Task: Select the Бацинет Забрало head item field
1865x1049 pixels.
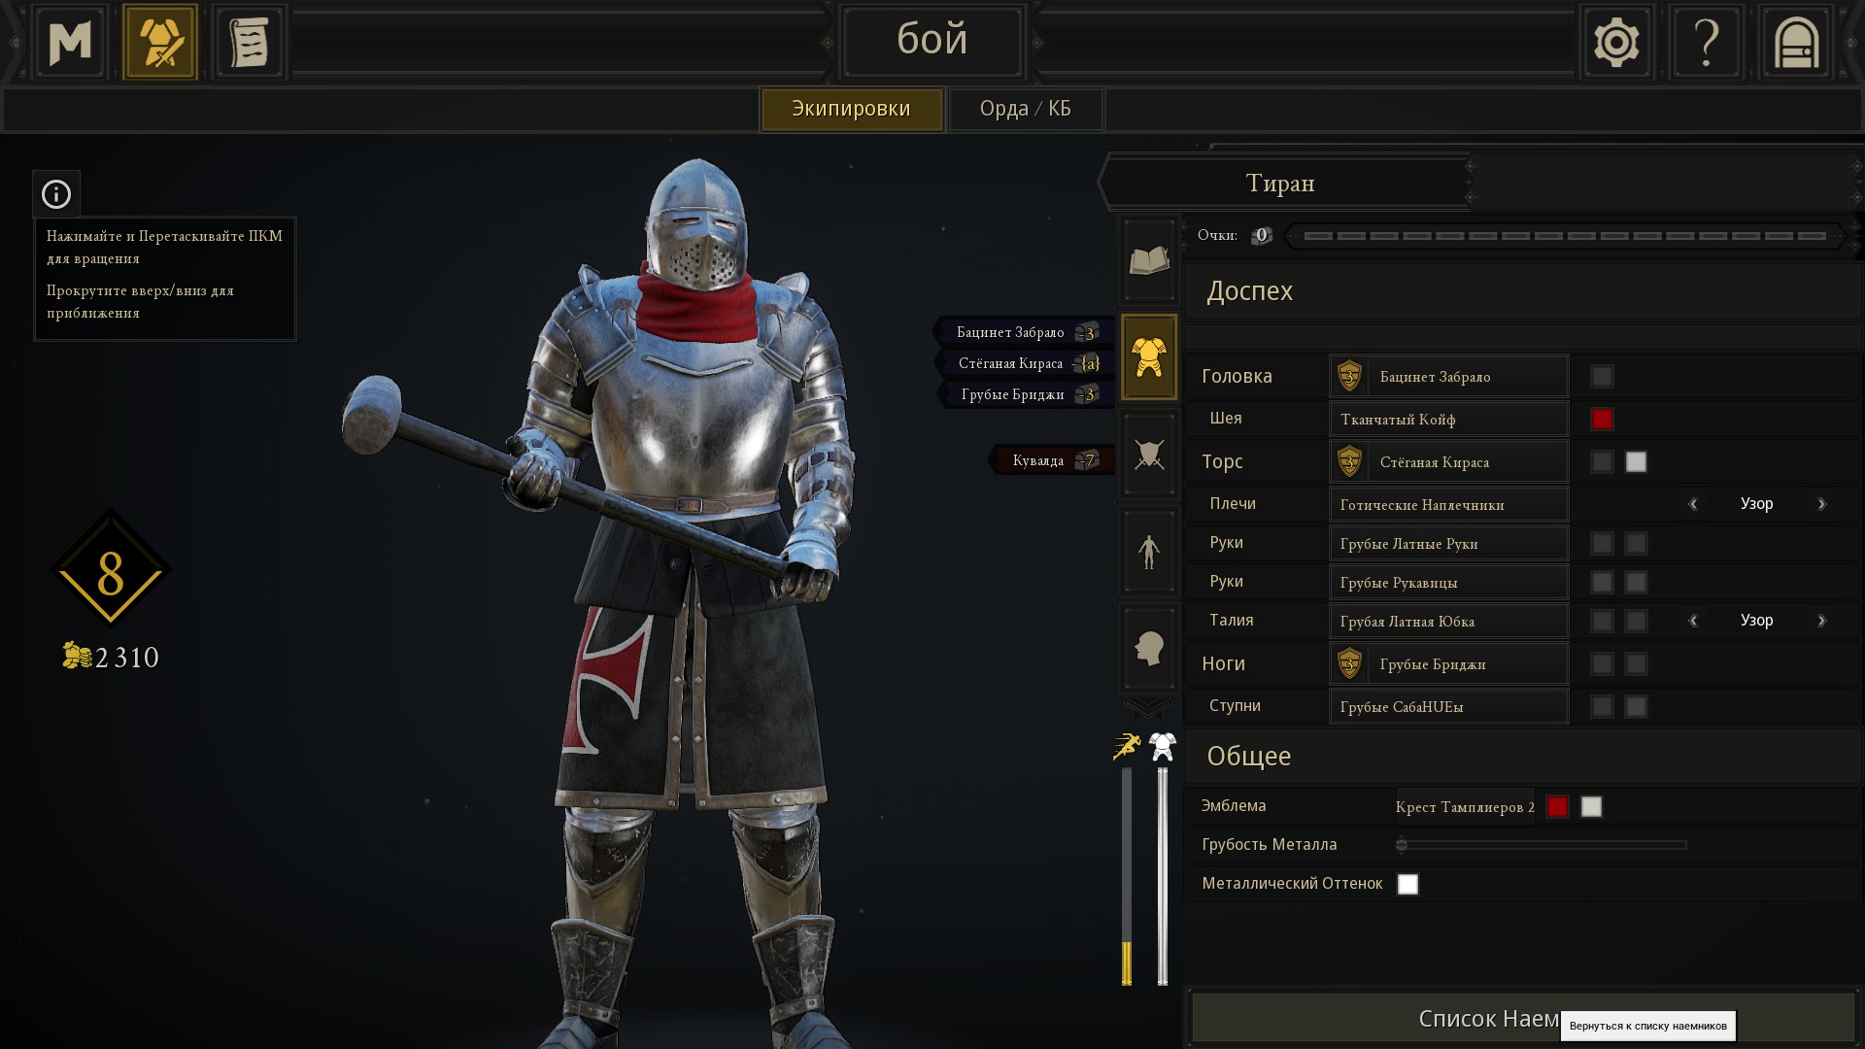Action: pos(1448,377)
